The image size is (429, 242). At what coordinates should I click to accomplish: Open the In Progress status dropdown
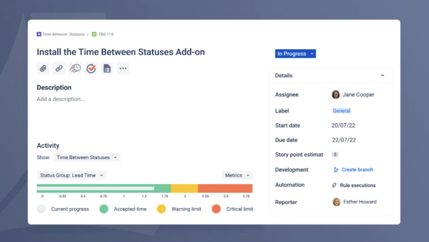click(x=295, y=54)
